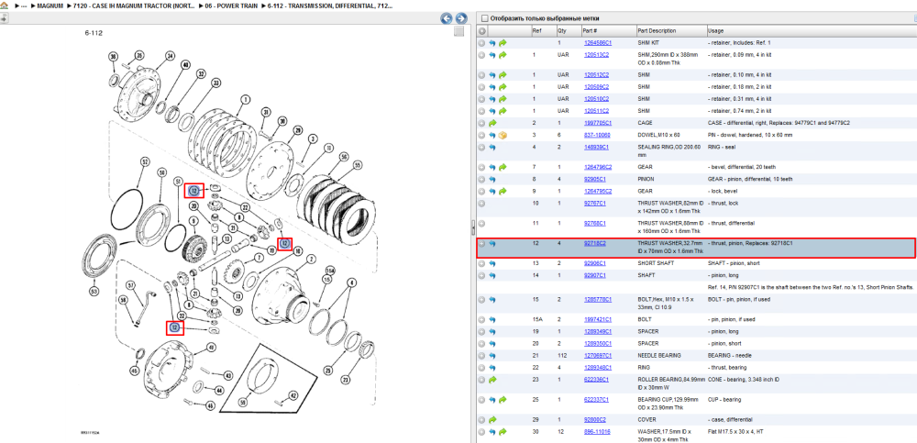
Task: Click the green arrow for part 120589C2
Action: click(x=503, y=87)
